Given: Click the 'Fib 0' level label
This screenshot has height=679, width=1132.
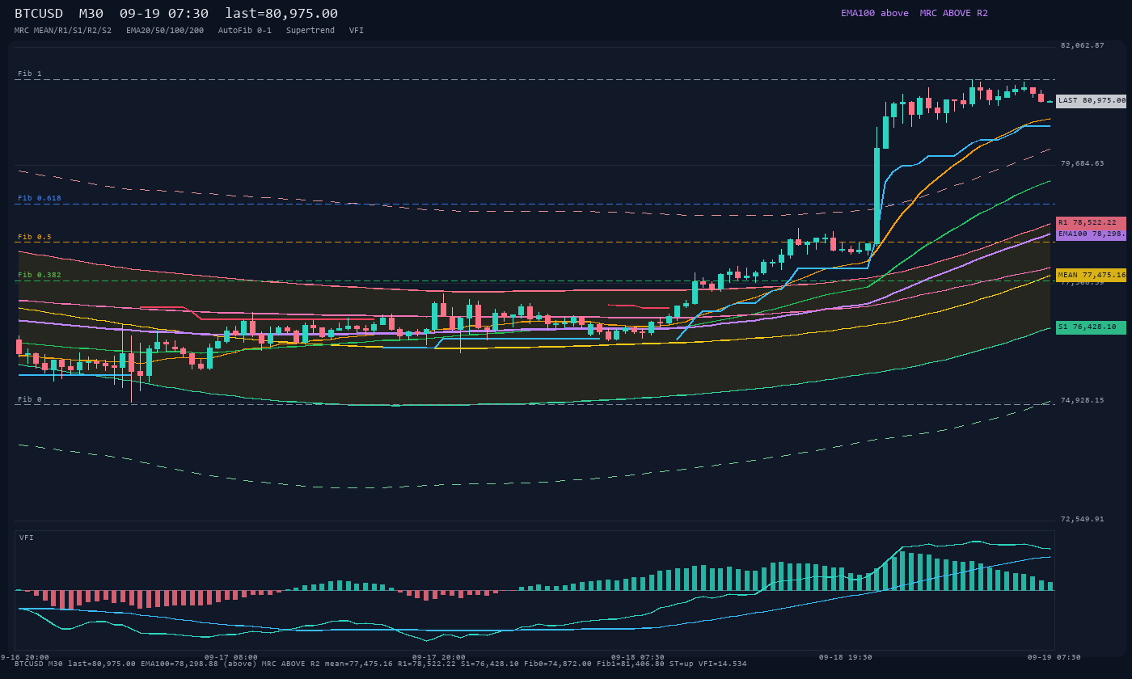Looking at the screenshot, I should coord(30,399).
